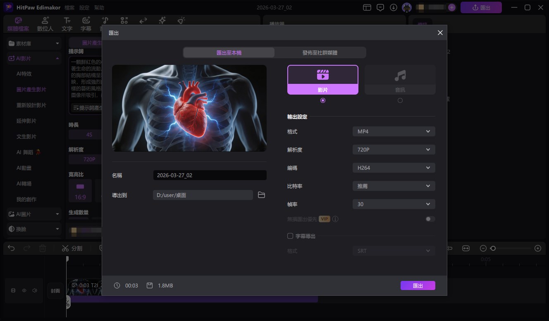Image resolution: width=549 pixels, height=321 pixels.
Task: Click the undo arrow in timeline toolbar
Action: [11, 248]
